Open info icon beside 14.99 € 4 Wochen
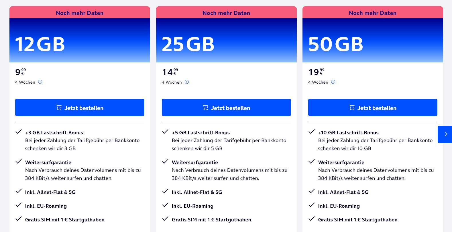Screen dimensions: 452x232 tap(187, 82)
